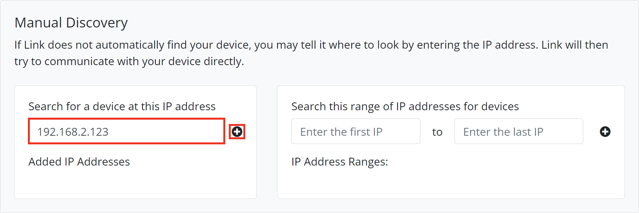639x213 pixels.
Task: Click the word "Manual" in the title
Action: pyautogui.click(x=38, y=23)
